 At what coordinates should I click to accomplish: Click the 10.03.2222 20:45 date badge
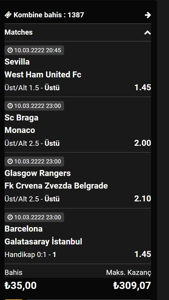coord(34,50)
